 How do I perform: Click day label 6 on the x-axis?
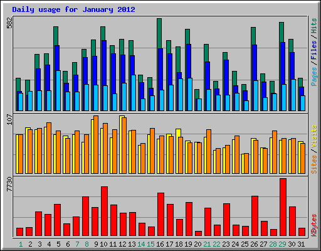coord(68,244)
